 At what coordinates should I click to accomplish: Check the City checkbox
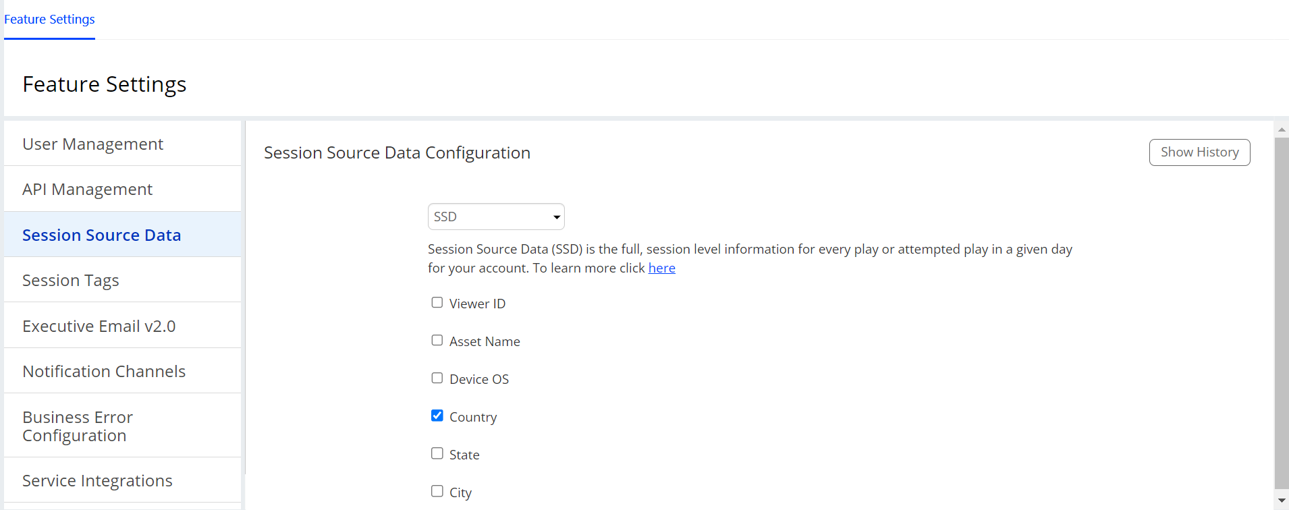point(437,492)
